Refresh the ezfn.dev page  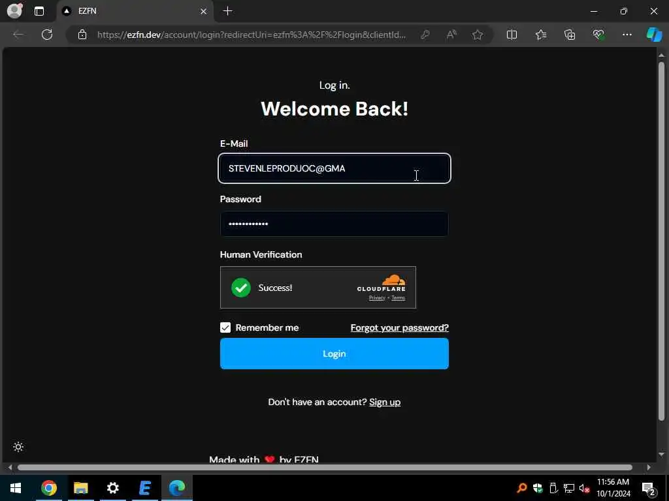pos(47,35)
